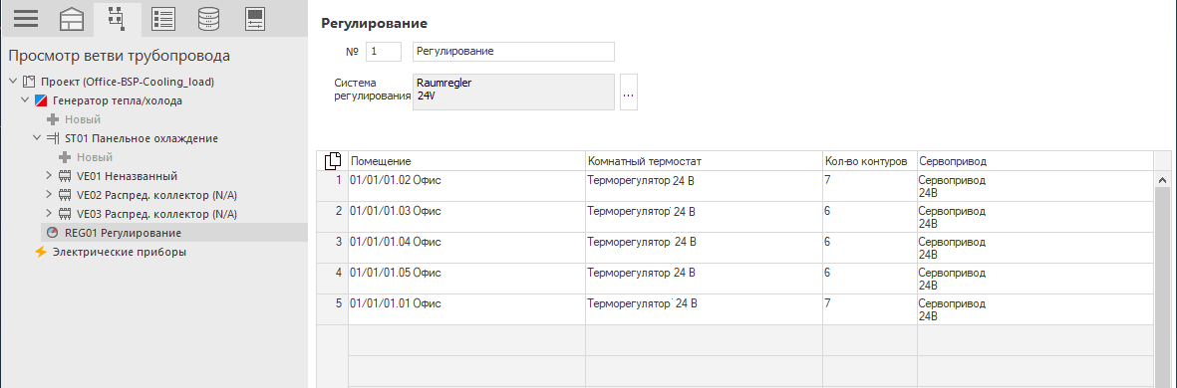Click the Raumregler 24V system field
The width and height of the screenshot is (1177, 388).
pyautogui.click(x=513, y=93)
